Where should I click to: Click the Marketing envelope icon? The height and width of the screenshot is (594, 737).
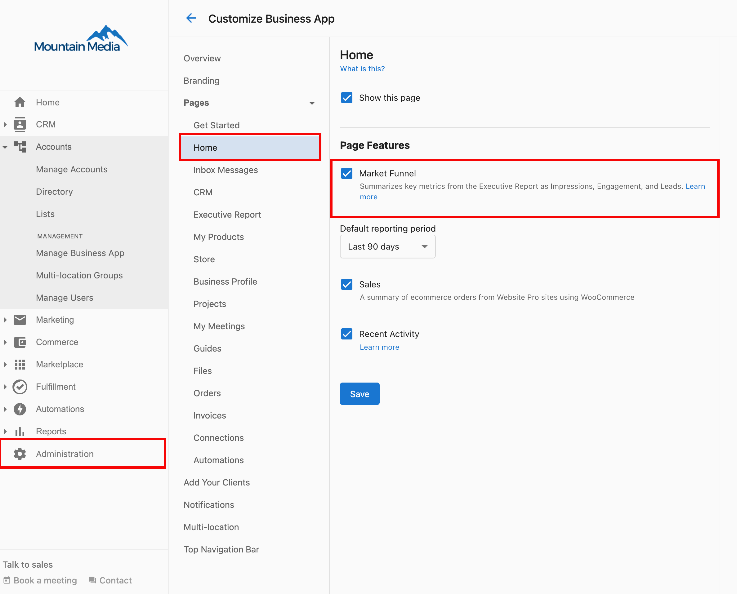[20, 320]
